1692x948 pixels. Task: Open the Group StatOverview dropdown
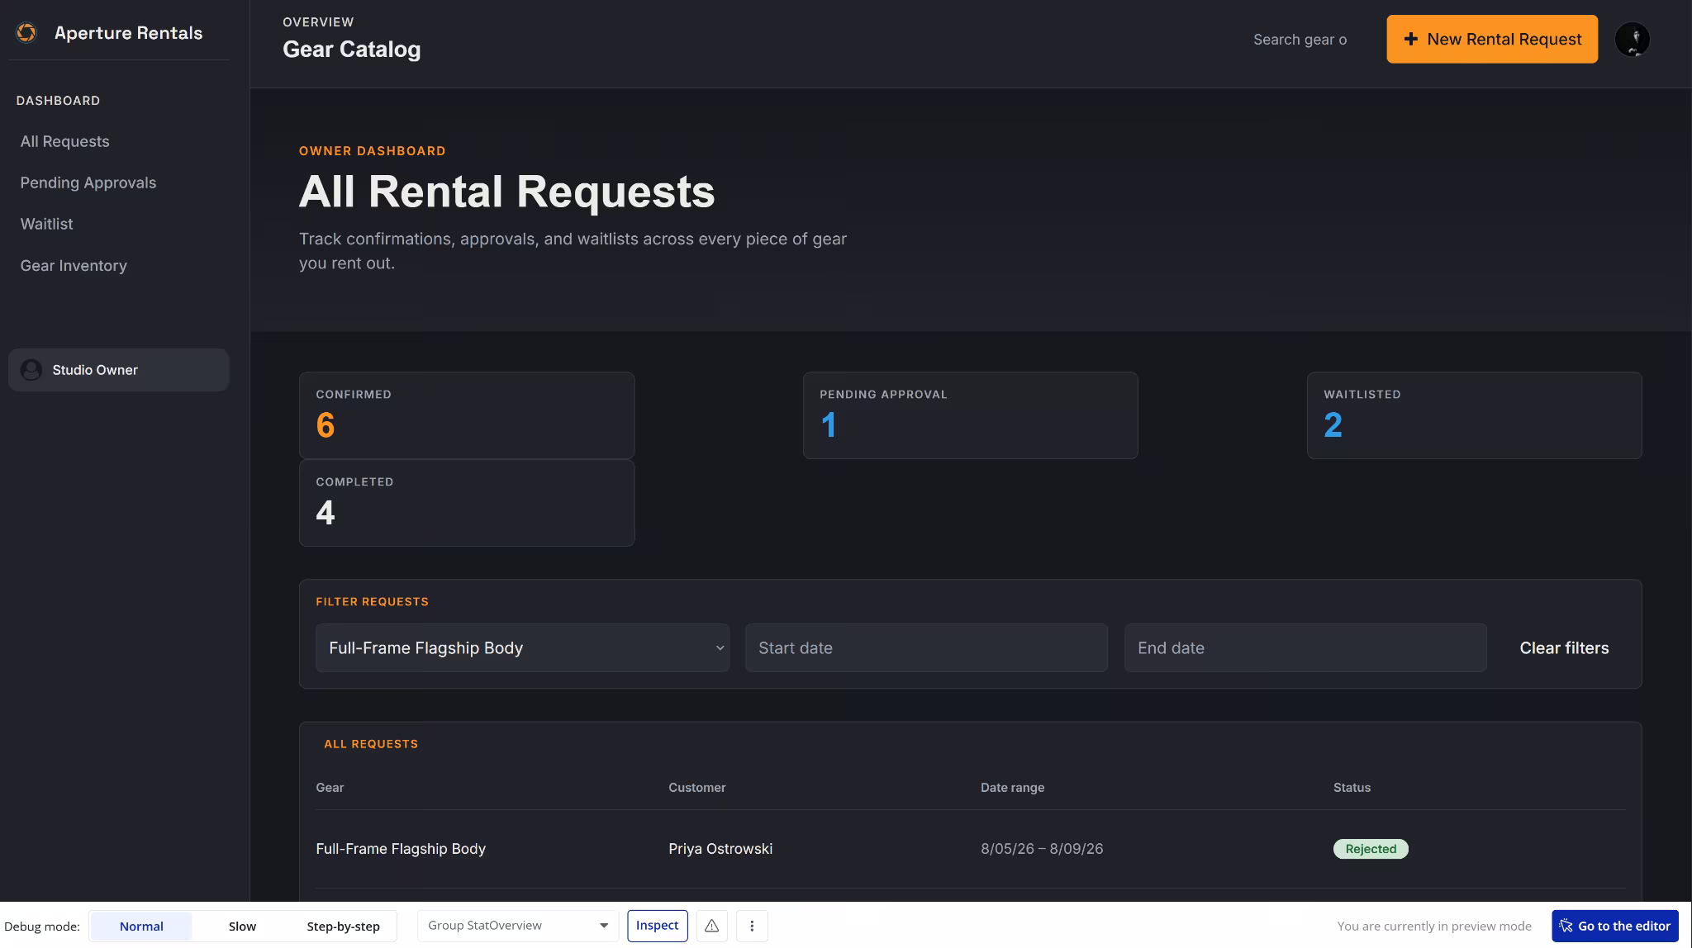(518, 926)
